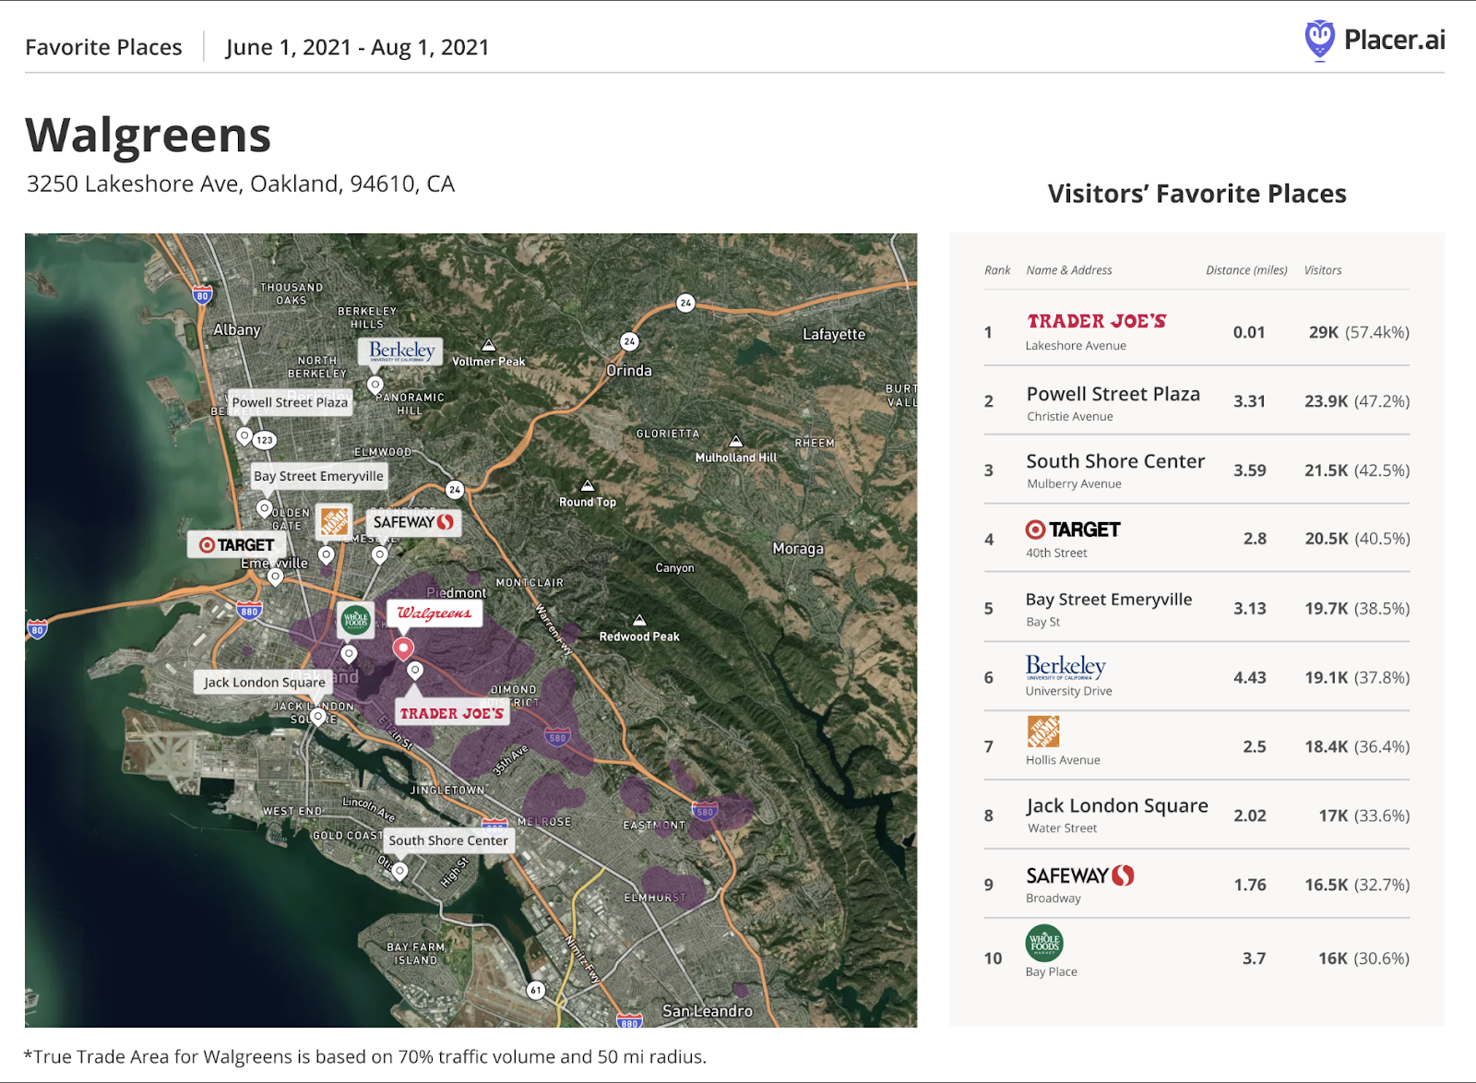Click the South Shore Center map callout
Screen dimensions: 1476x1083
tap(448, 840)
